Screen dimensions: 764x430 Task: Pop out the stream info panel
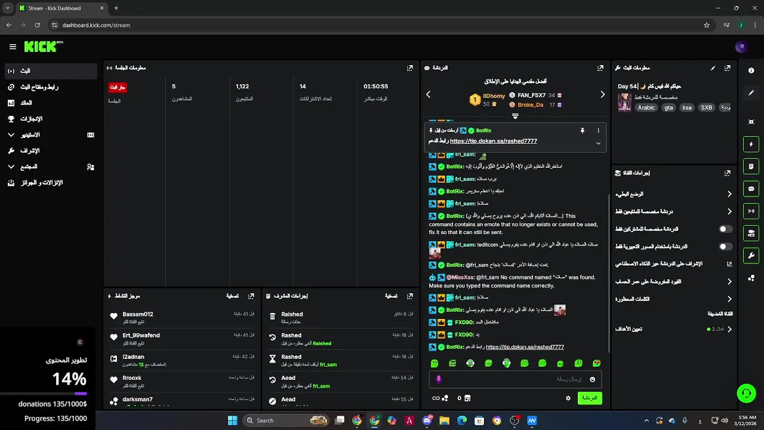[727, 68]
